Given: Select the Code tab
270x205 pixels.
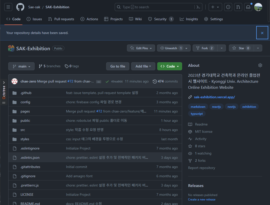Looking at the screenshot, I should click(x=14, y=19).
